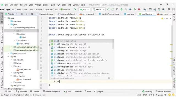Stop the running app with the red square
Image resolution: width=176 pixels, height=99 pixels.
click(x=139, y=9)
